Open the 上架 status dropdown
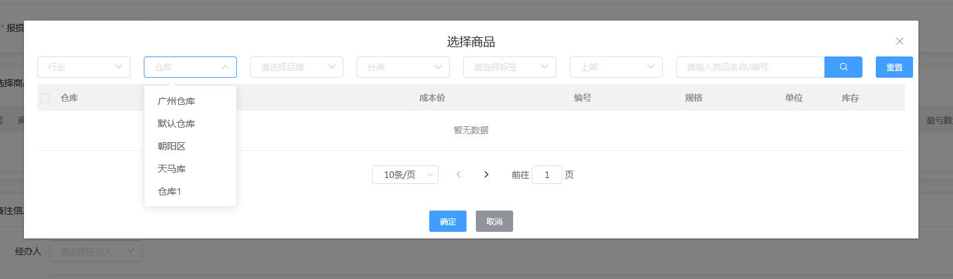The height and width of the screenshot is (279, 953). (616, 67)
